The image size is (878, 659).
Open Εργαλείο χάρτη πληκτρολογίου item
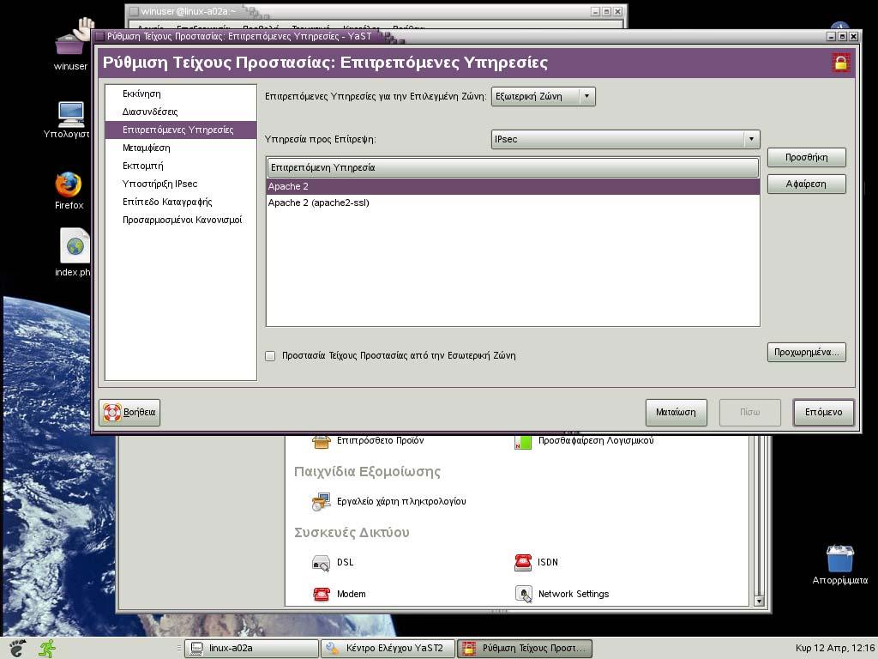tap(388, 501)
